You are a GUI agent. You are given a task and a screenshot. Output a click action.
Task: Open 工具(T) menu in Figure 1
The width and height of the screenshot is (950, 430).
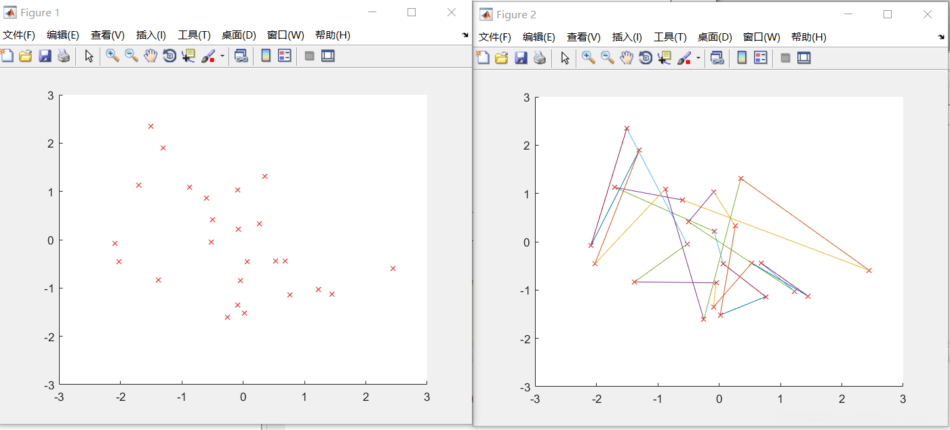coord(195,35)
